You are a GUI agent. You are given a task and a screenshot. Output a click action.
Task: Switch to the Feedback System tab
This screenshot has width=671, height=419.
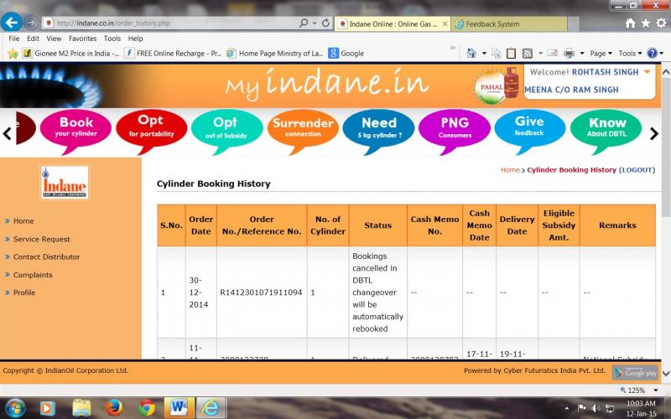click(x=510, y=24)
